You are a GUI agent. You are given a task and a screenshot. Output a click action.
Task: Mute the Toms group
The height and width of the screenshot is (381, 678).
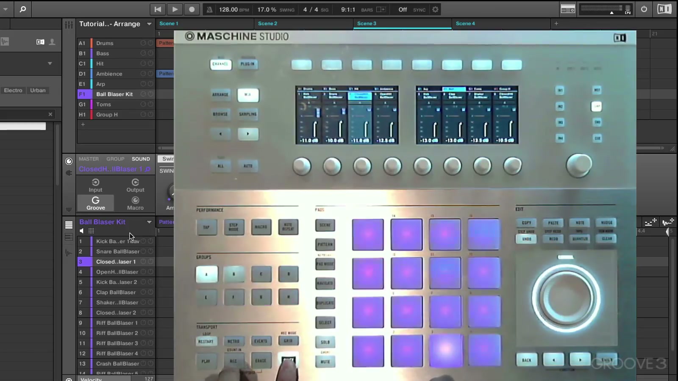point(143,104)
